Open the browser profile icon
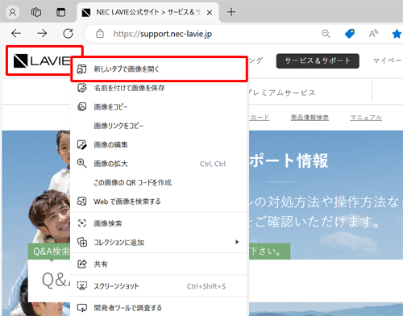Image resolution: width=403 pixels, height=316 pixels. pos(12,12)
